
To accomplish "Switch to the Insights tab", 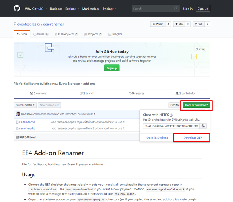I will [115, 34].
